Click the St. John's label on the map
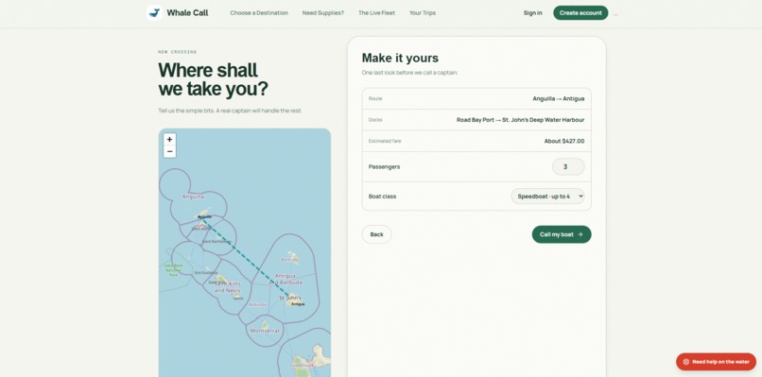 click(290, 298)
